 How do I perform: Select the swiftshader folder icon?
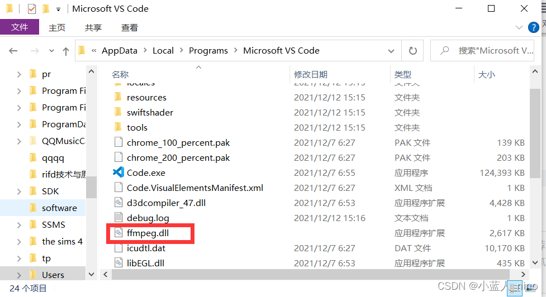tap(118, 112)
